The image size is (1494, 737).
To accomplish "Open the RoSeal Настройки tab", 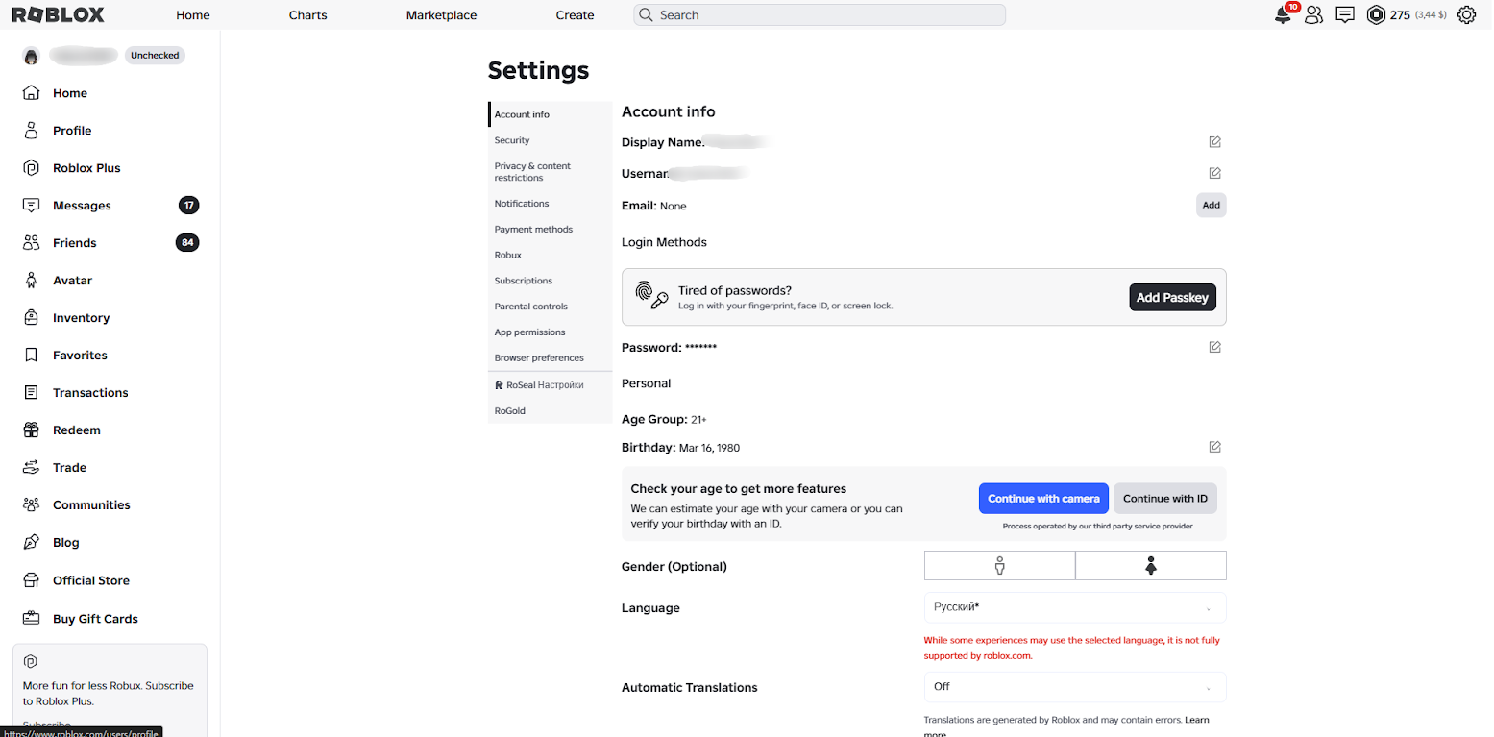I will (x=551, y=385).
